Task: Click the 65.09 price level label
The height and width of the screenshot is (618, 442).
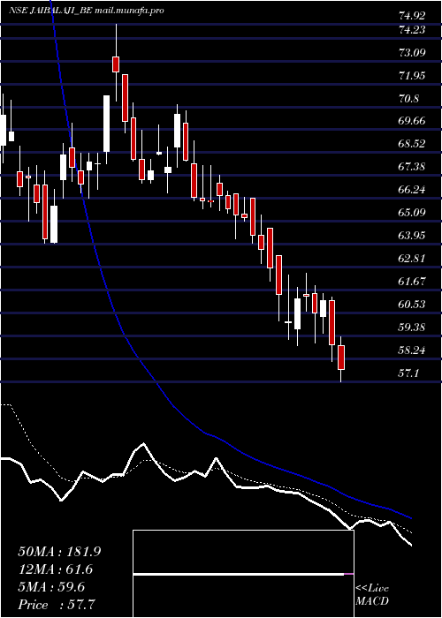Action: [412, 213]
